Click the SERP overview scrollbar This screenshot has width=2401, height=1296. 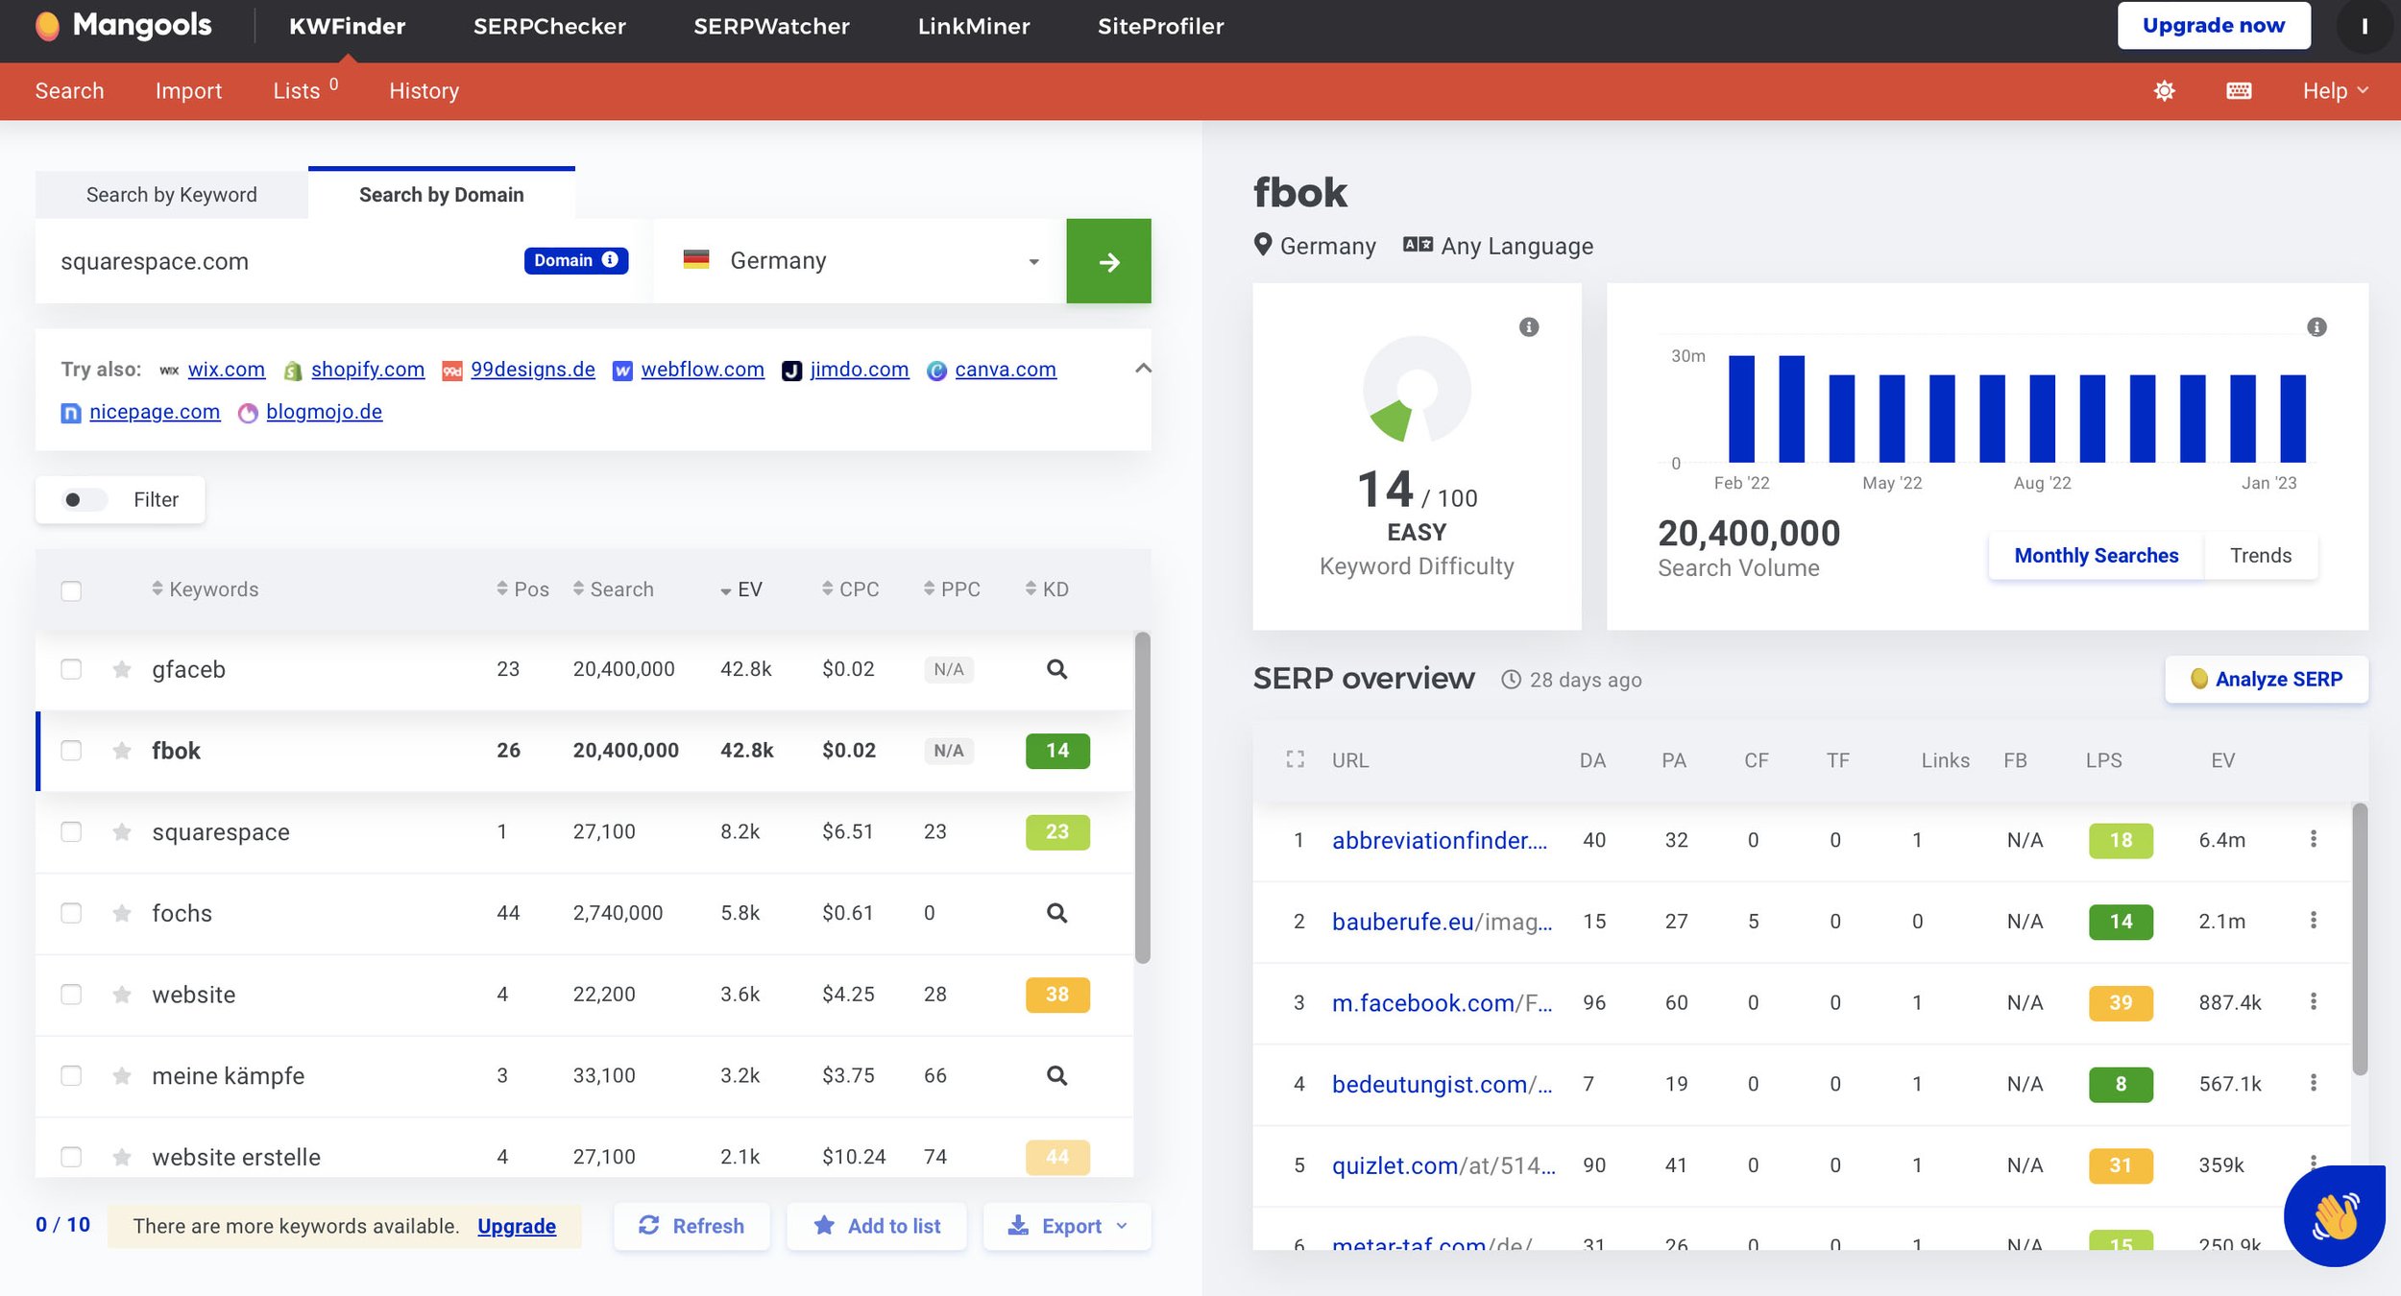click(x=2360, y=939)
